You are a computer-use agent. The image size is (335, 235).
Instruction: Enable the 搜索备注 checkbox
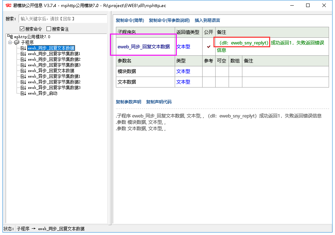point(49,29)
